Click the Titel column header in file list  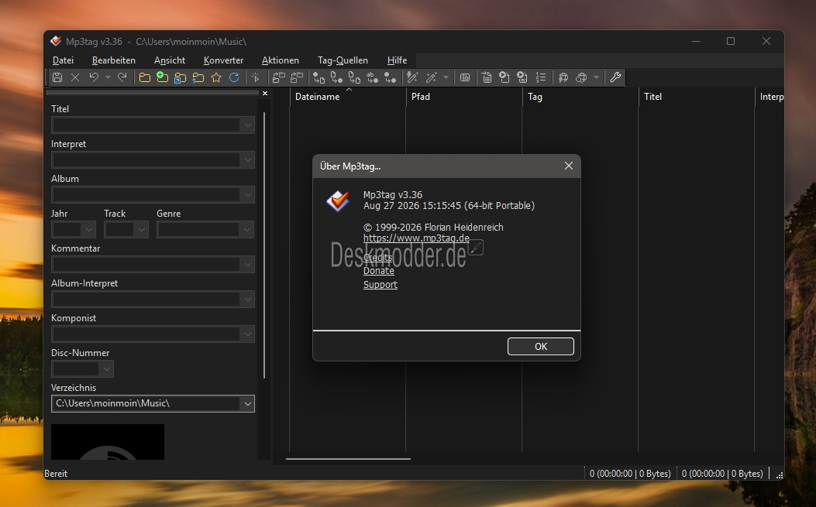(x=697, y=97)
